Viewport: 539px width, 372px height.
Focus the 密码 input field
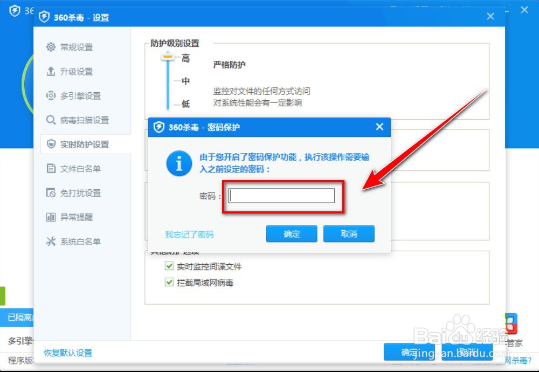pyautogui.click(x=281, y=196)
